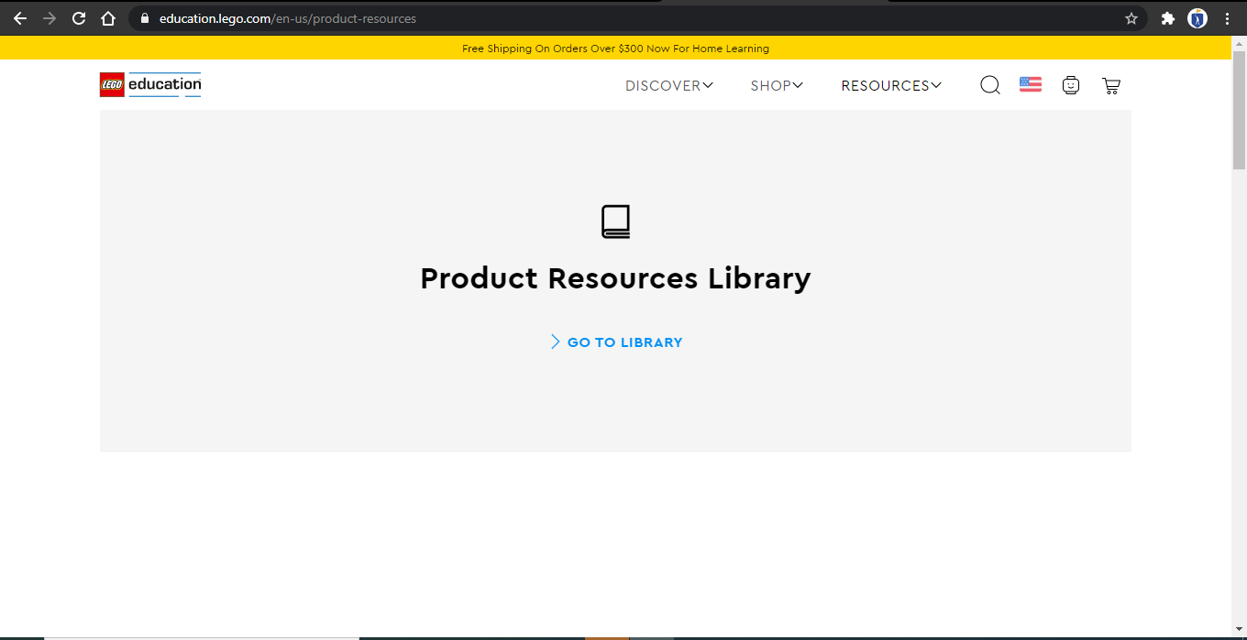Go to the browser home page
The width and height of the screenshot is (1247, 640).
(108, 18)
